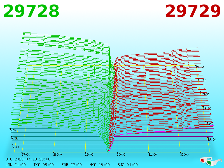This screenshot has height=168, width=224.
Task: Click the 28000 price axis label
Action: coord(57,155)
